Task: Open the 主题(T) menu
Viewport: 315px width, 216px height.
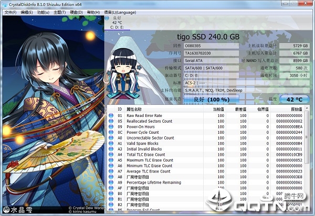Action: click(x=59, y=13)
